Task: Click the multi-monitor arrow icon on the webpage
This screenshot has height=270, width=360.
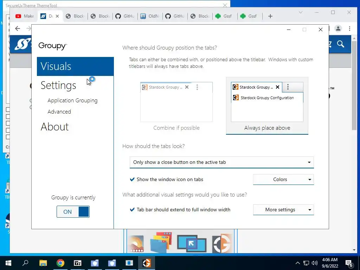Action: pyautogui.click(x=192, y=243)
